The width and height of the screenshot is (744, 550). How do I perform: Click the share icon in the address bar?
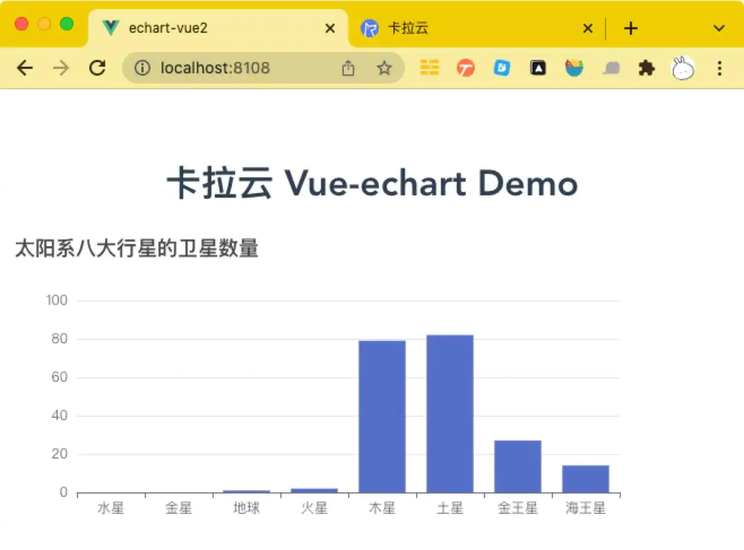tap(348, 68)
